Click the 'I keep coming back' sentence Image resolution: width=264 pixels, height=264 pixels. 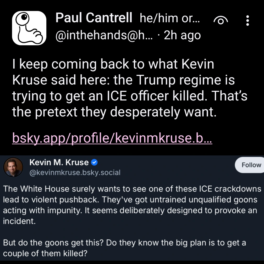click(113, 64)
